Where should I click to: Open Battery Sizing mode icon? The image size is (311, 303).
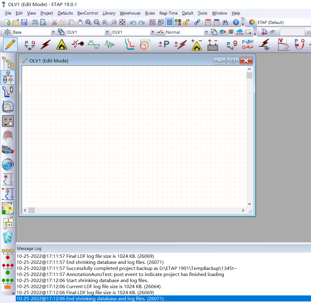click(213, 45)
